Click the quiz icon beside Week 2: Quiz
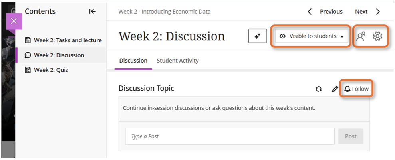 (28, 70)
